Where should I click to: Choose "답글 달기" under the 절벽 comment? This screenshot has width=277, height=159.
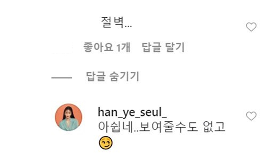[x=163, y=47]
